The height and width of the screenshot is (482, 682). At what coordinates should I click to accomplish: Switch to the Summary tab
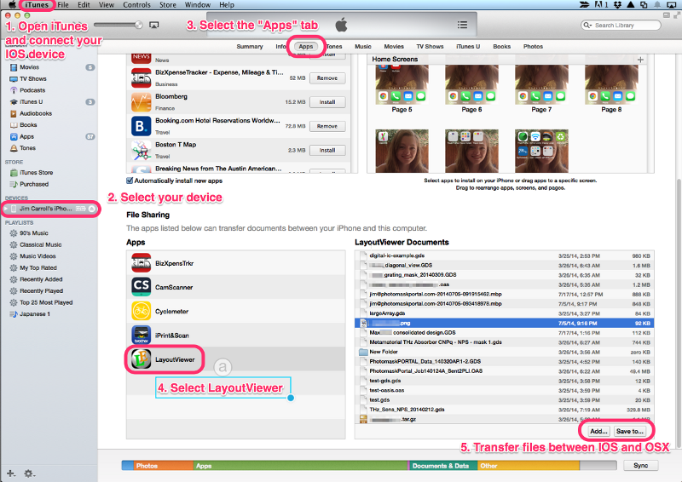coord(250,47)
